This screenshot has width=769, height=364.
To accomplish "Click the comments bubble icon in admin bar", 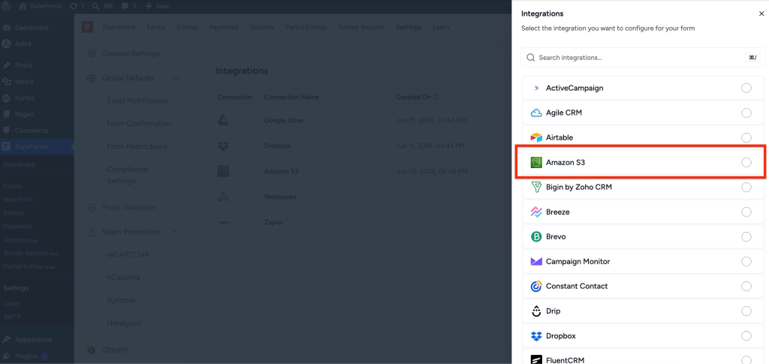I will [x=125, y=6].
